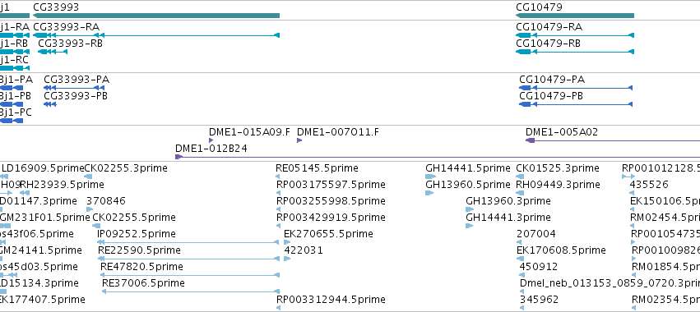Select the CG10479-RB transcript line
Image resolution: width=700 pixels, height=312 pixels.
575,52
